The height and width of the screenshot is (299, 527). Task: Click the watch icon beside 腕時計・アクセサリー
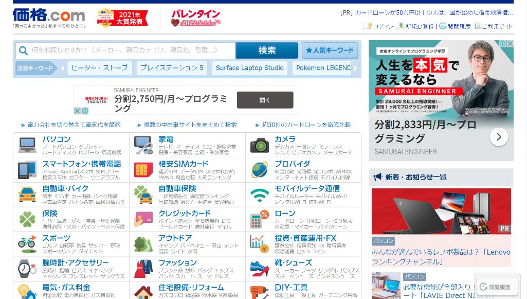tap(27, 269)
